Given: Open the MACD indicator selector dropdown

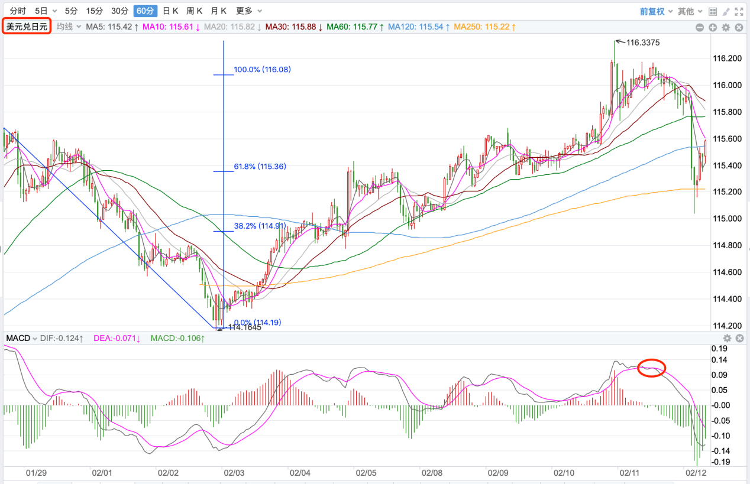Looking at the screenshot, I should click(21, 338).
